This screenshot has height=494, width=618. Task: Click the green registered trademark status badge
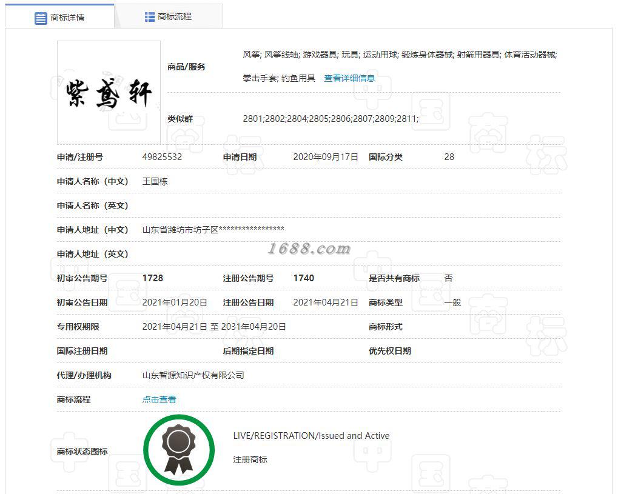pyautogui.click(x=179, y=450)
